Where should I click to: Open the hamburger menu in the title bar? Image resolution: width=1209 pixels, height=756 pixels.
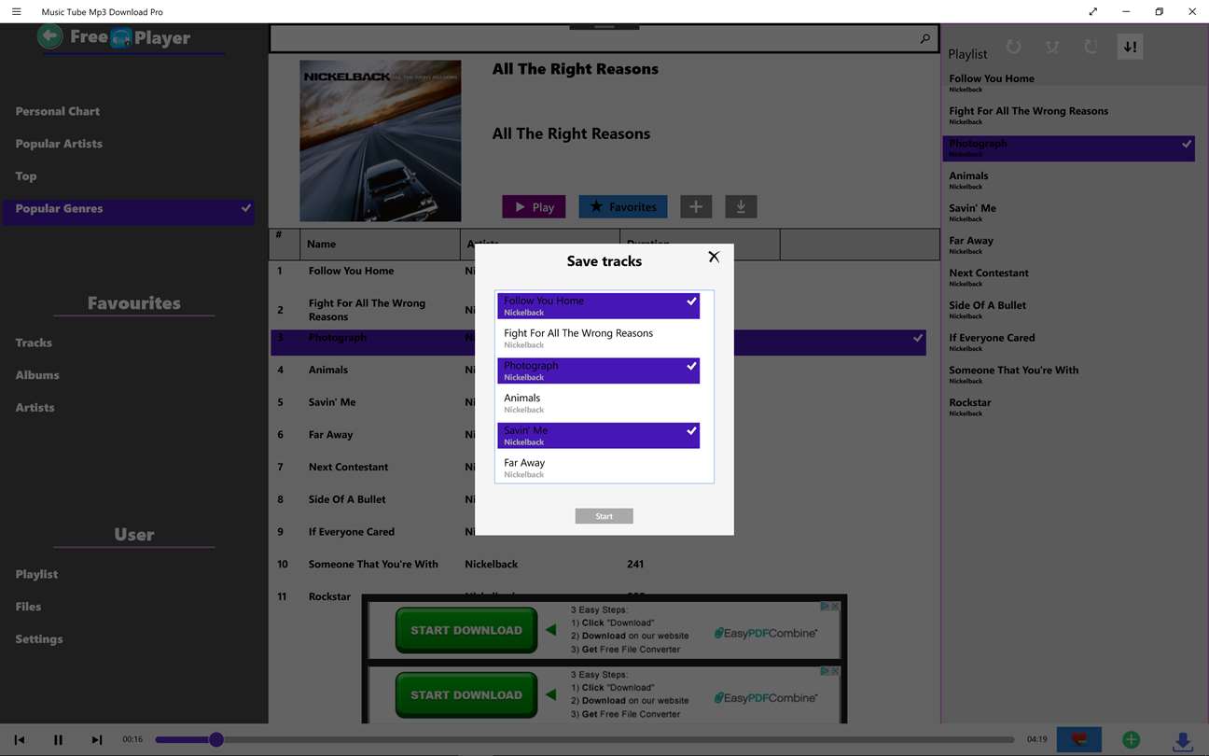tap(17, 12)
